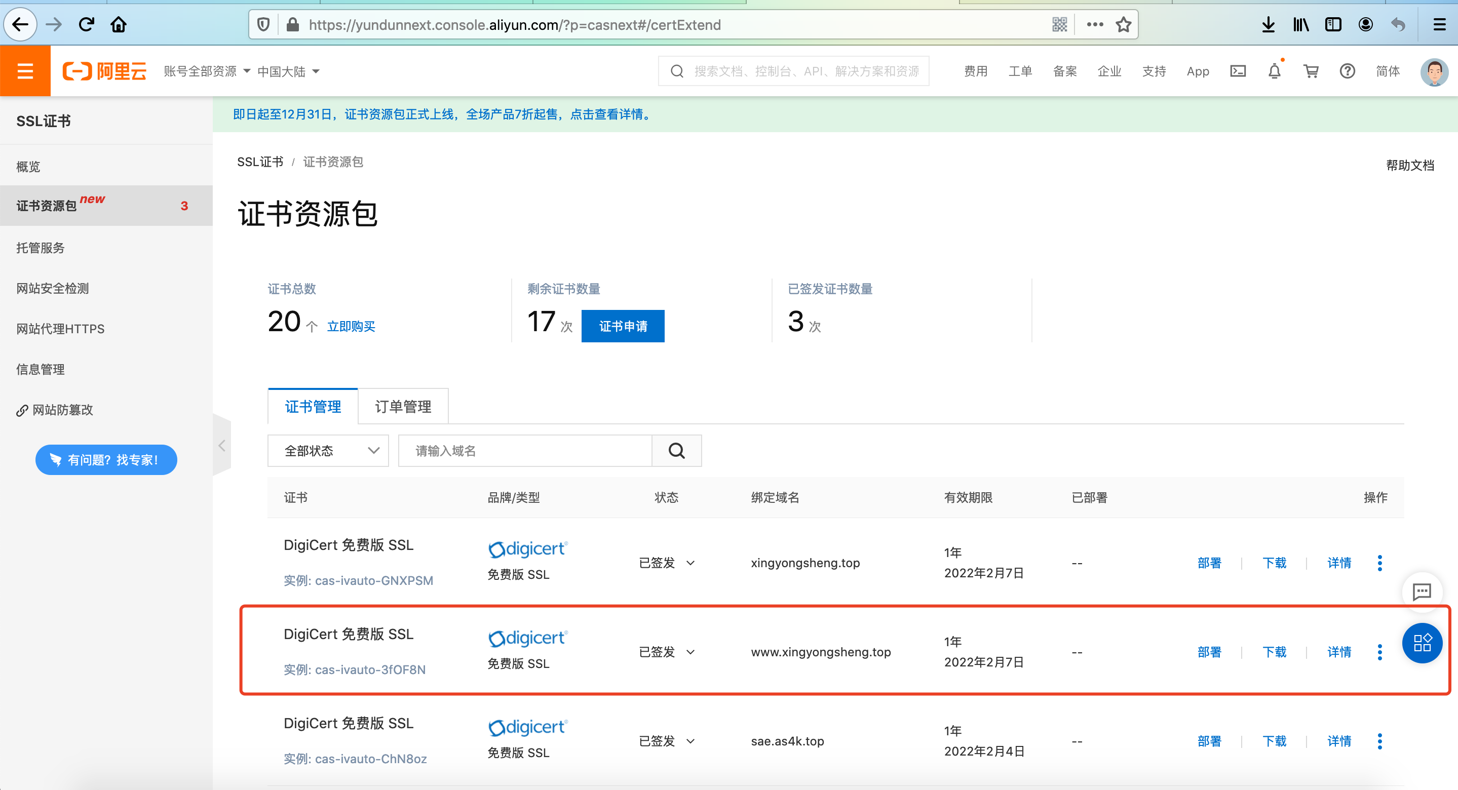
Task: Reload the page with the refresh icon
Action: pyautogui.click(x=87, y=24)
